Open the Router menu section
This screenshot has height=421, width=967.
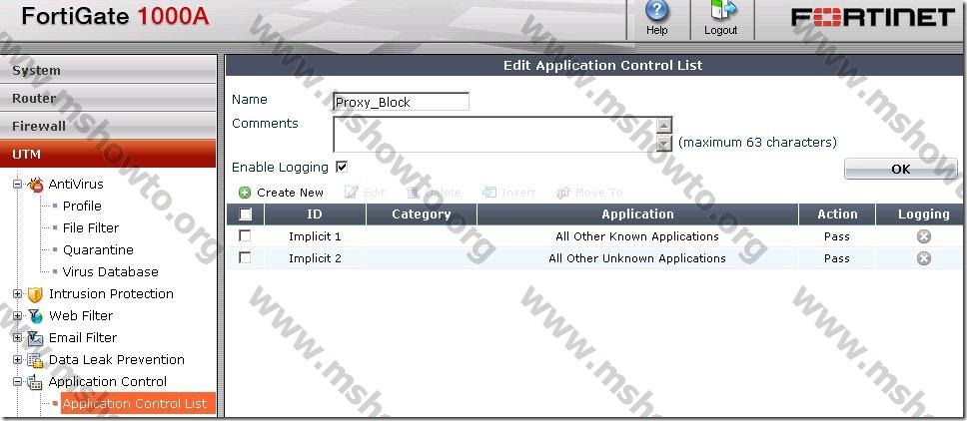[108, 98]
